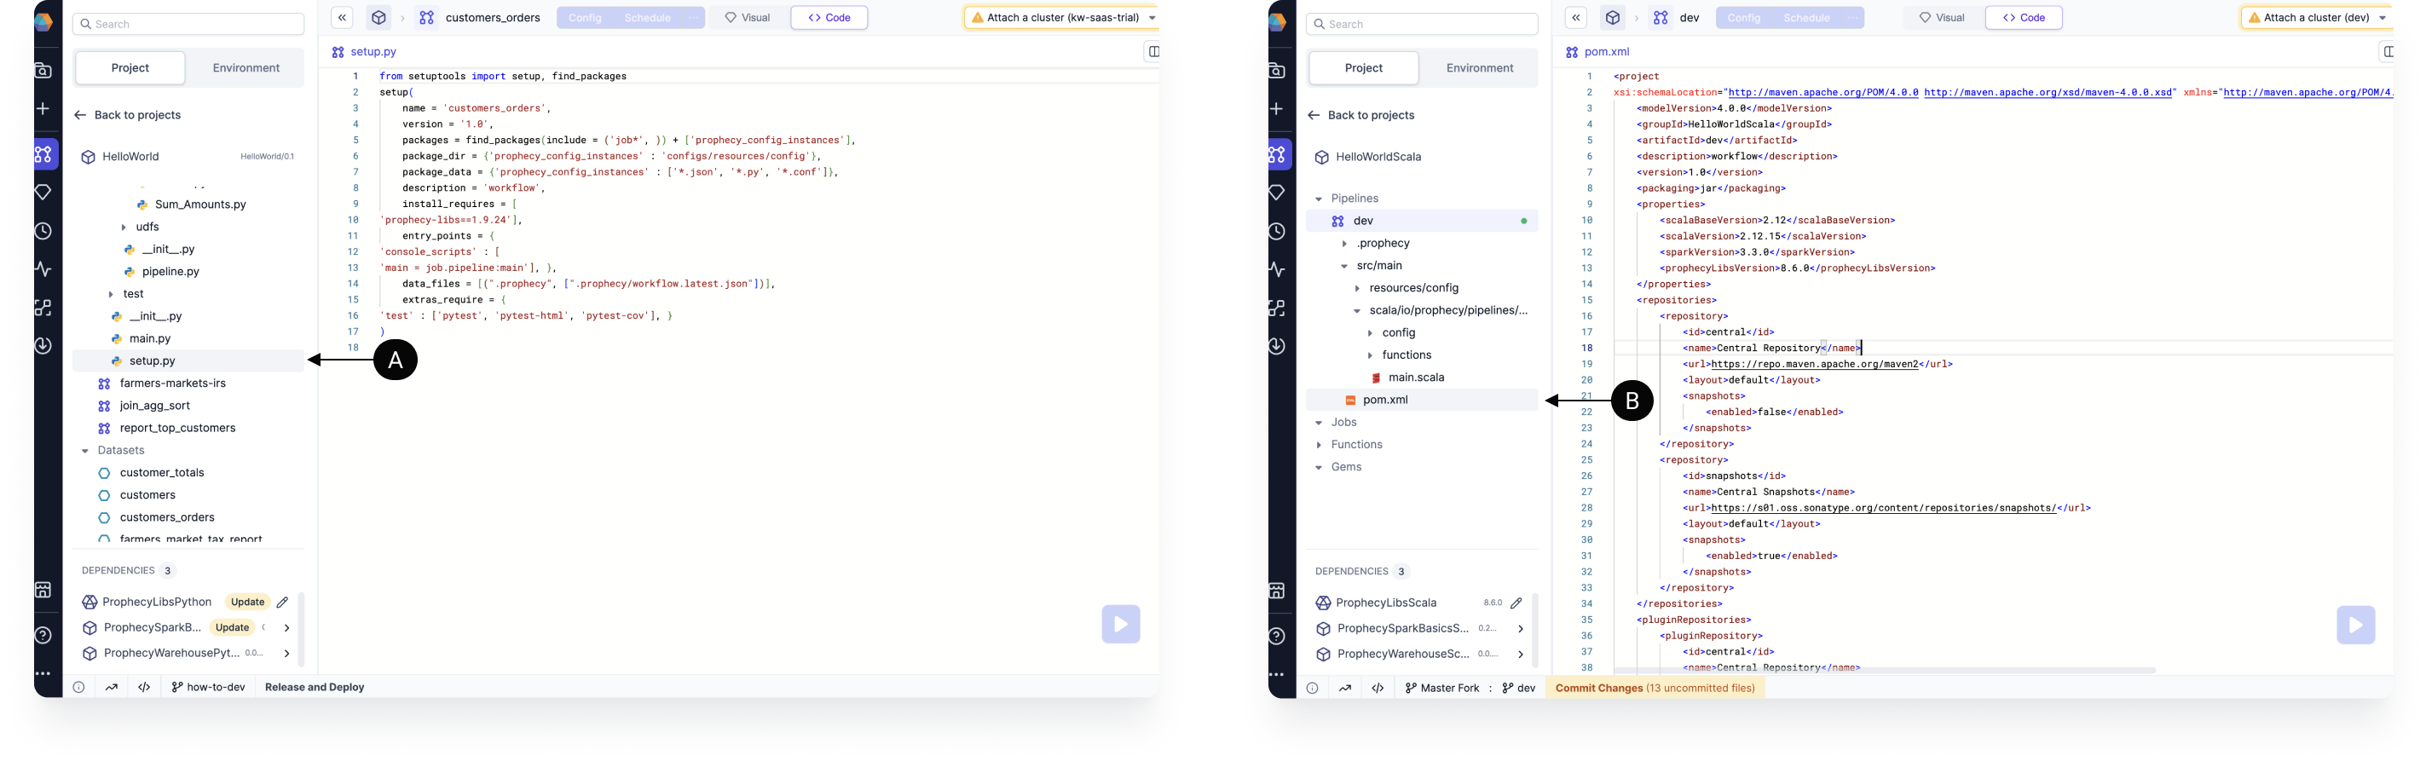Viewport: 2426px width, 767px height.
Task: Click the pipelines icon in left window sidebar
Action: [43, 154]
